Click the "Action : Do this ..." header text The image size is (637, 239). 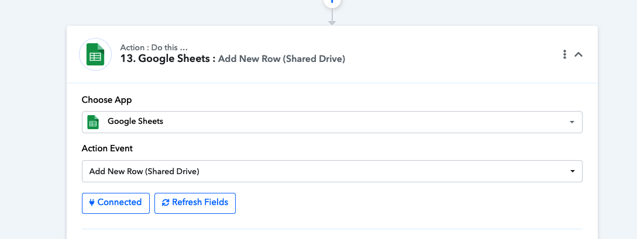coord(154,47)
